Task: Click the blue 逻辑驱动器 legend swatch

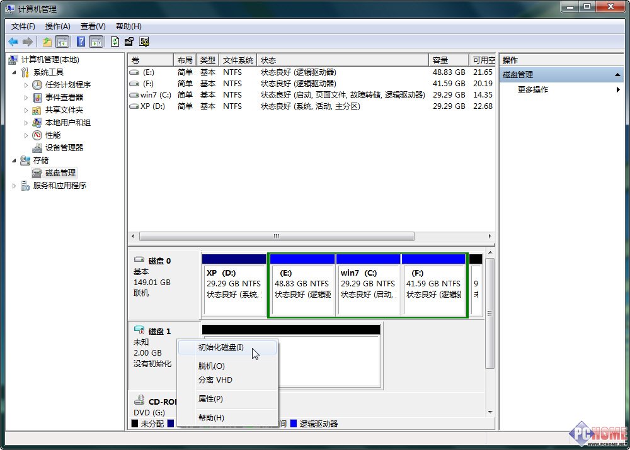Action: 294,424
